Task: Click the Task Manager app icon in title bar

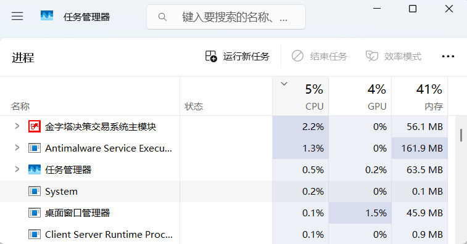Action: tap(47, 16)
